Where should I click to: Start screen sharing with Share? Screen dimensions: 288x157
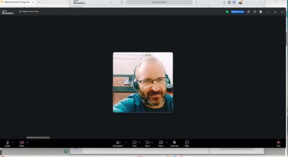point(161,143)
